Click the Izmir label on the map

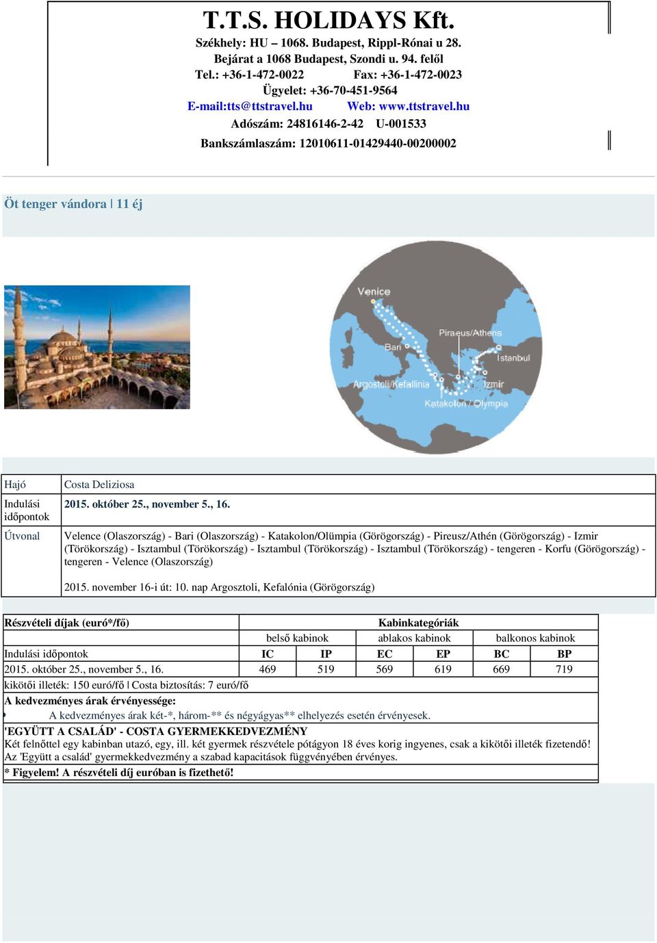pyautogui.click(x=493, y=384)
